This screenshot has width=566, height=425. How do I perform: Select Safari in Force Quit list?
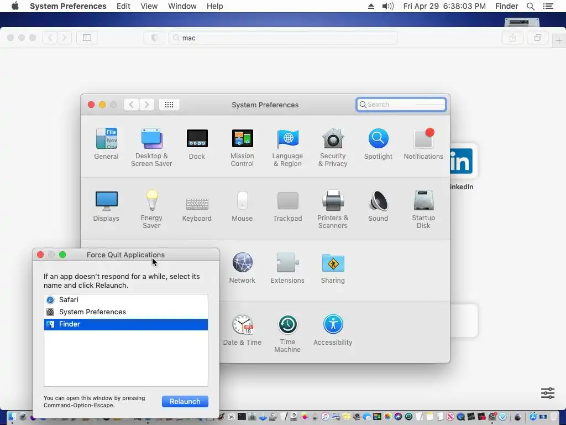pos(126,299)
